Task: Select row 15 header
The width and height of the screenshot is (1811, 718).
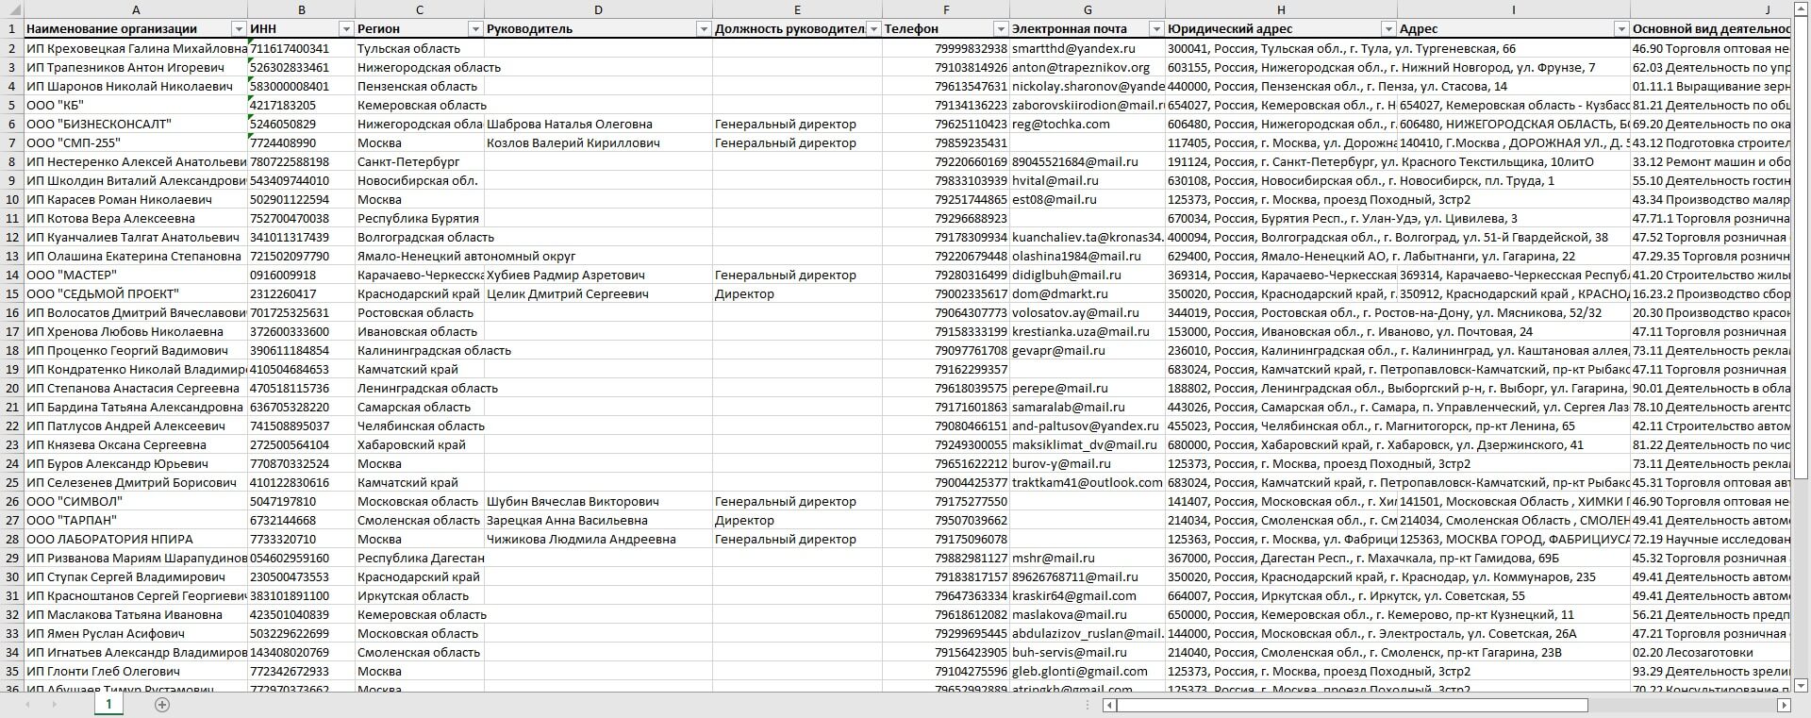Action: pyautogui.click(x=11, y=293)
